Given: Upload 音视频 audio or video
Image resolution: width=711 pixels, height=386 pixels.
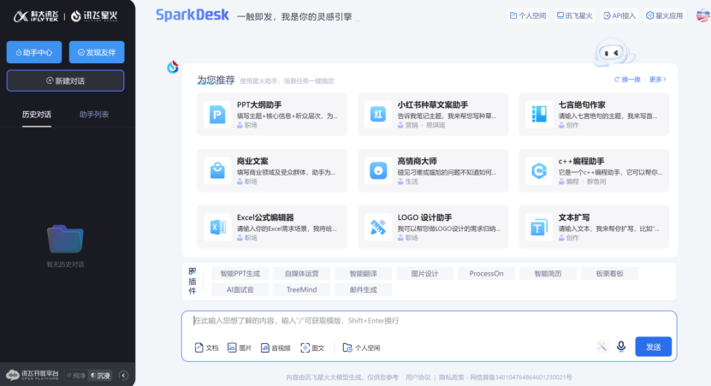Looking at the screenshot, I should pos(276,347).
